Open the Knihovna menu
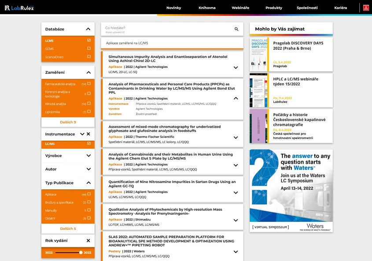Screen dimensions: 372x261 [x=207, y=7]
